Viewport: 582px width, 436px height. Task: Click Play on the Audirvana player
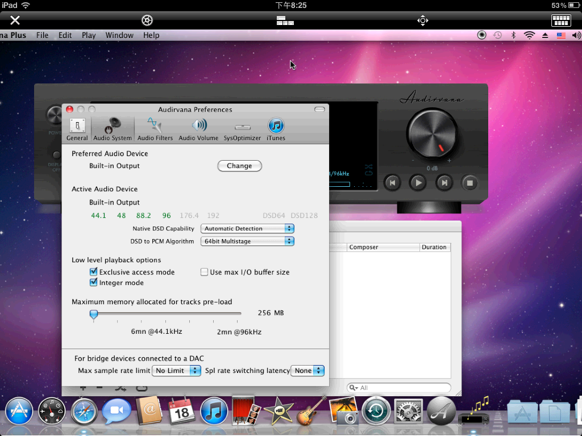tap(418, 183)
